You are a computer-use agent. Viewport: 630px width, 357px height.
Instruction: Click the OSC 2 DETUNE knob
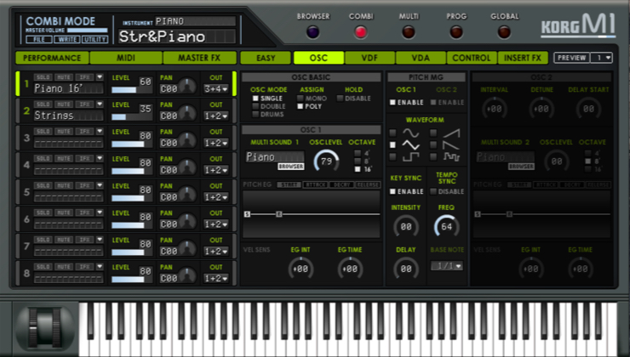click(541, 109)
